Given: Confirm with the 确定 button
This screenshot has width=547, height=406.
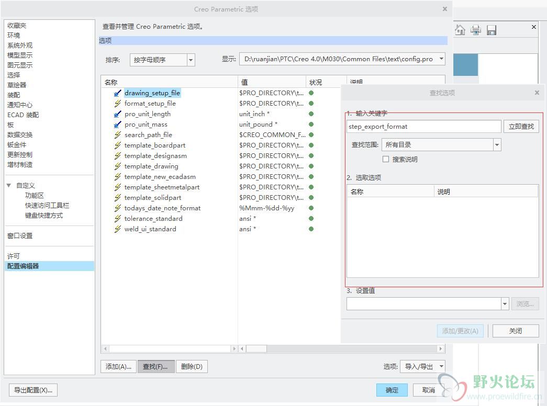Looking at the screenshot, I should [x=392, y=390].
